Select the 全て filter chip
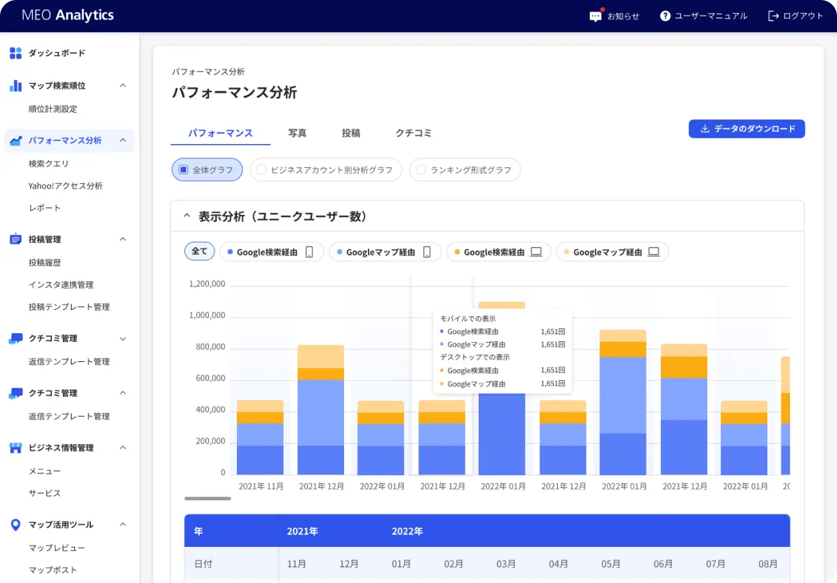Viewport: 837px width, 583px height. tap(199, 252)
